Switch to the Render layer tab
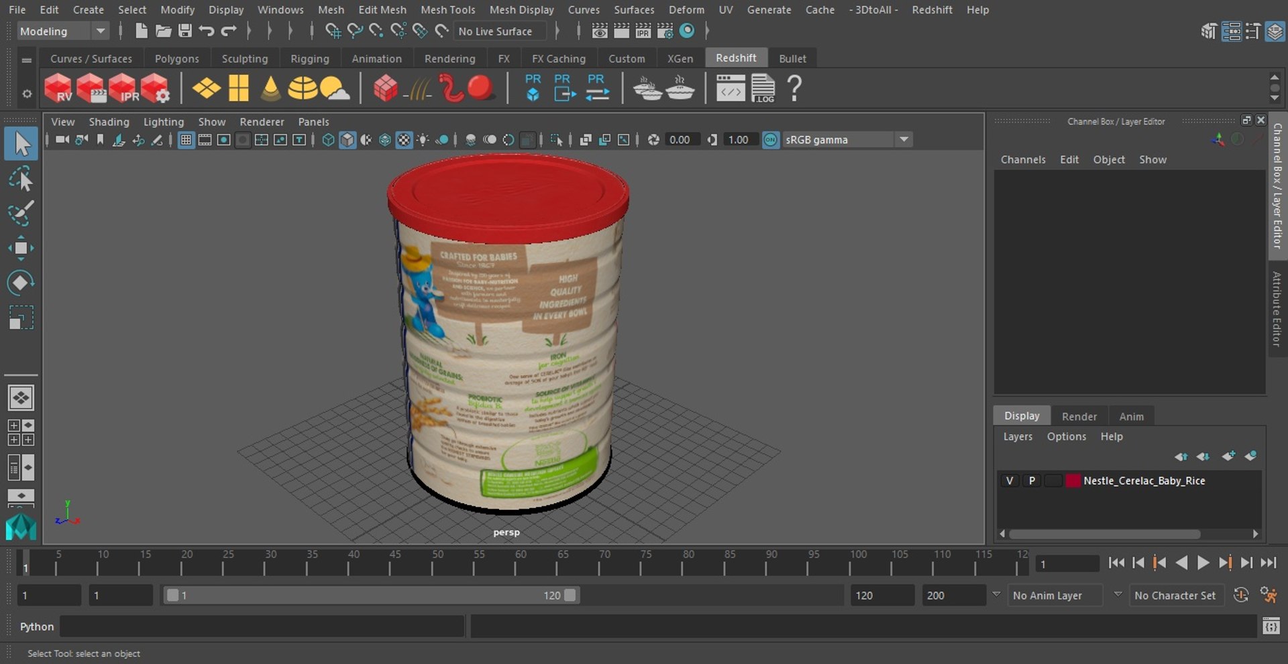Screen dimensions: 1288x664 pyautogui.click(x=1079, y=416)
